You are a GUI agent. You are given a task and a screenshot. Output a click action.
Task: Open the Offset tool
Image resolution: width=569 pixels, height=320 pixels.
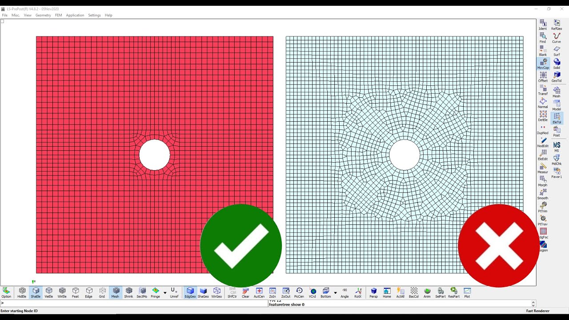543,77
